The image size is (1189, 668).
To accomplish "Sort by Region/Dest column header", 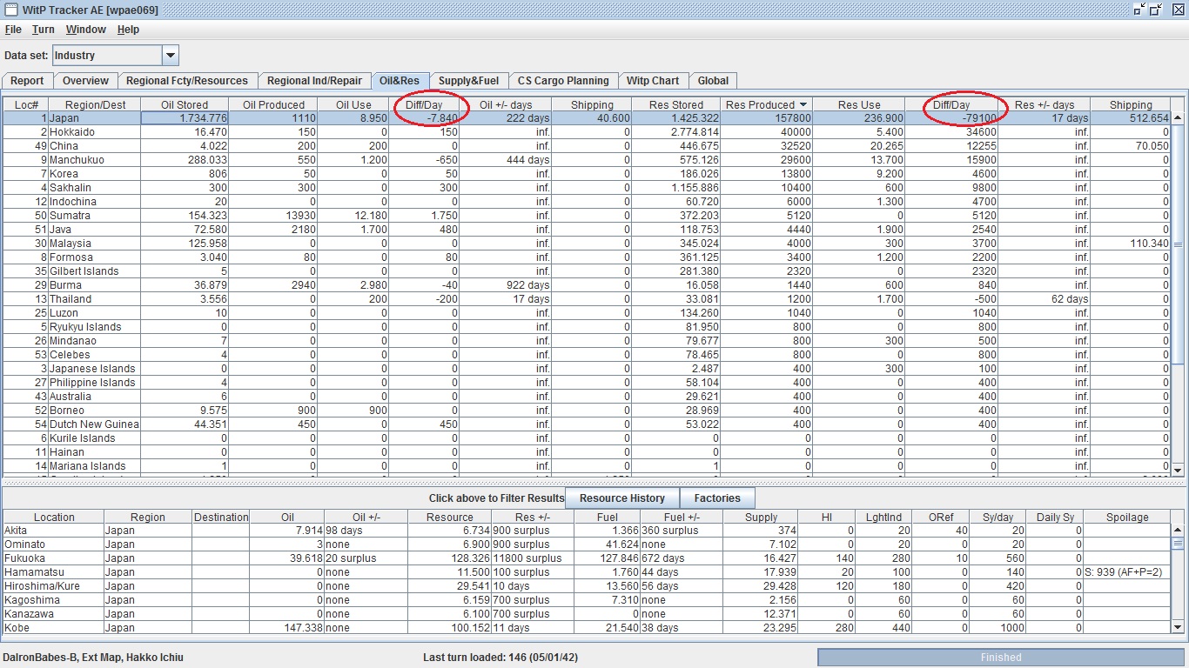I will pos(95,104).
